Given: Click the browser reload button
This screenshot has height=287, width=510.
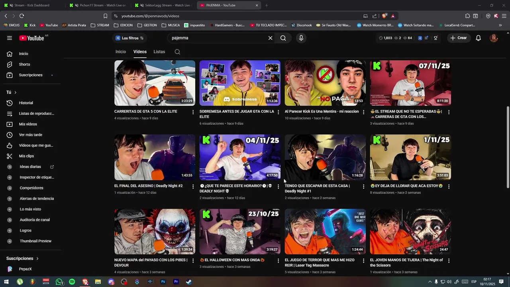Looking at the screenshot, I should click(x=22, y=16).
